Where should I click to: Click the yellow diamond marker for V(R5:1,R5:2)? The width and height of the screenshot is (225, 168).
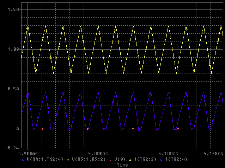tap(68, 160)
